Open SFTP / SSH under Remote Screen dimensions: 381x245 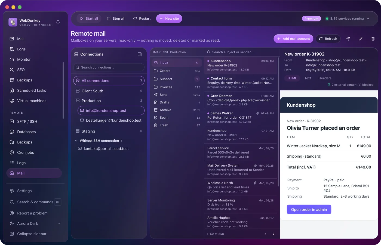(x=34, y=121)
